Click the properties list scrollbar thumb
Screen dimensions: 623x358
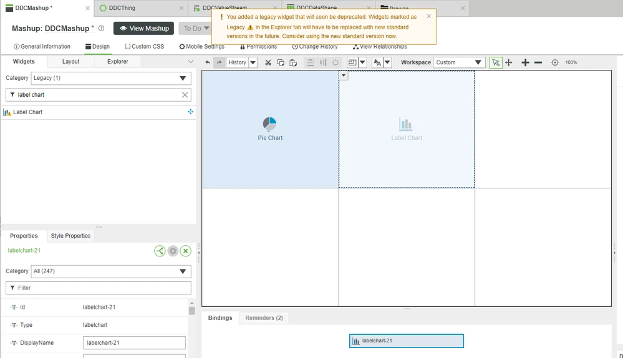192,311
